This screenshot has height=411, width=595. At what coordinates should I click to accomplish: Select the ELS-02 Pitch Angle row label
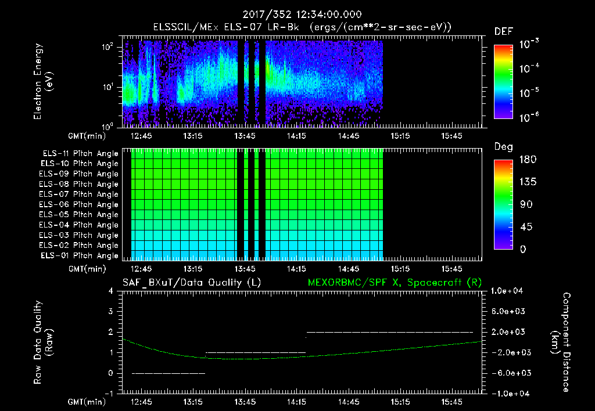click(x=79, y=246)
